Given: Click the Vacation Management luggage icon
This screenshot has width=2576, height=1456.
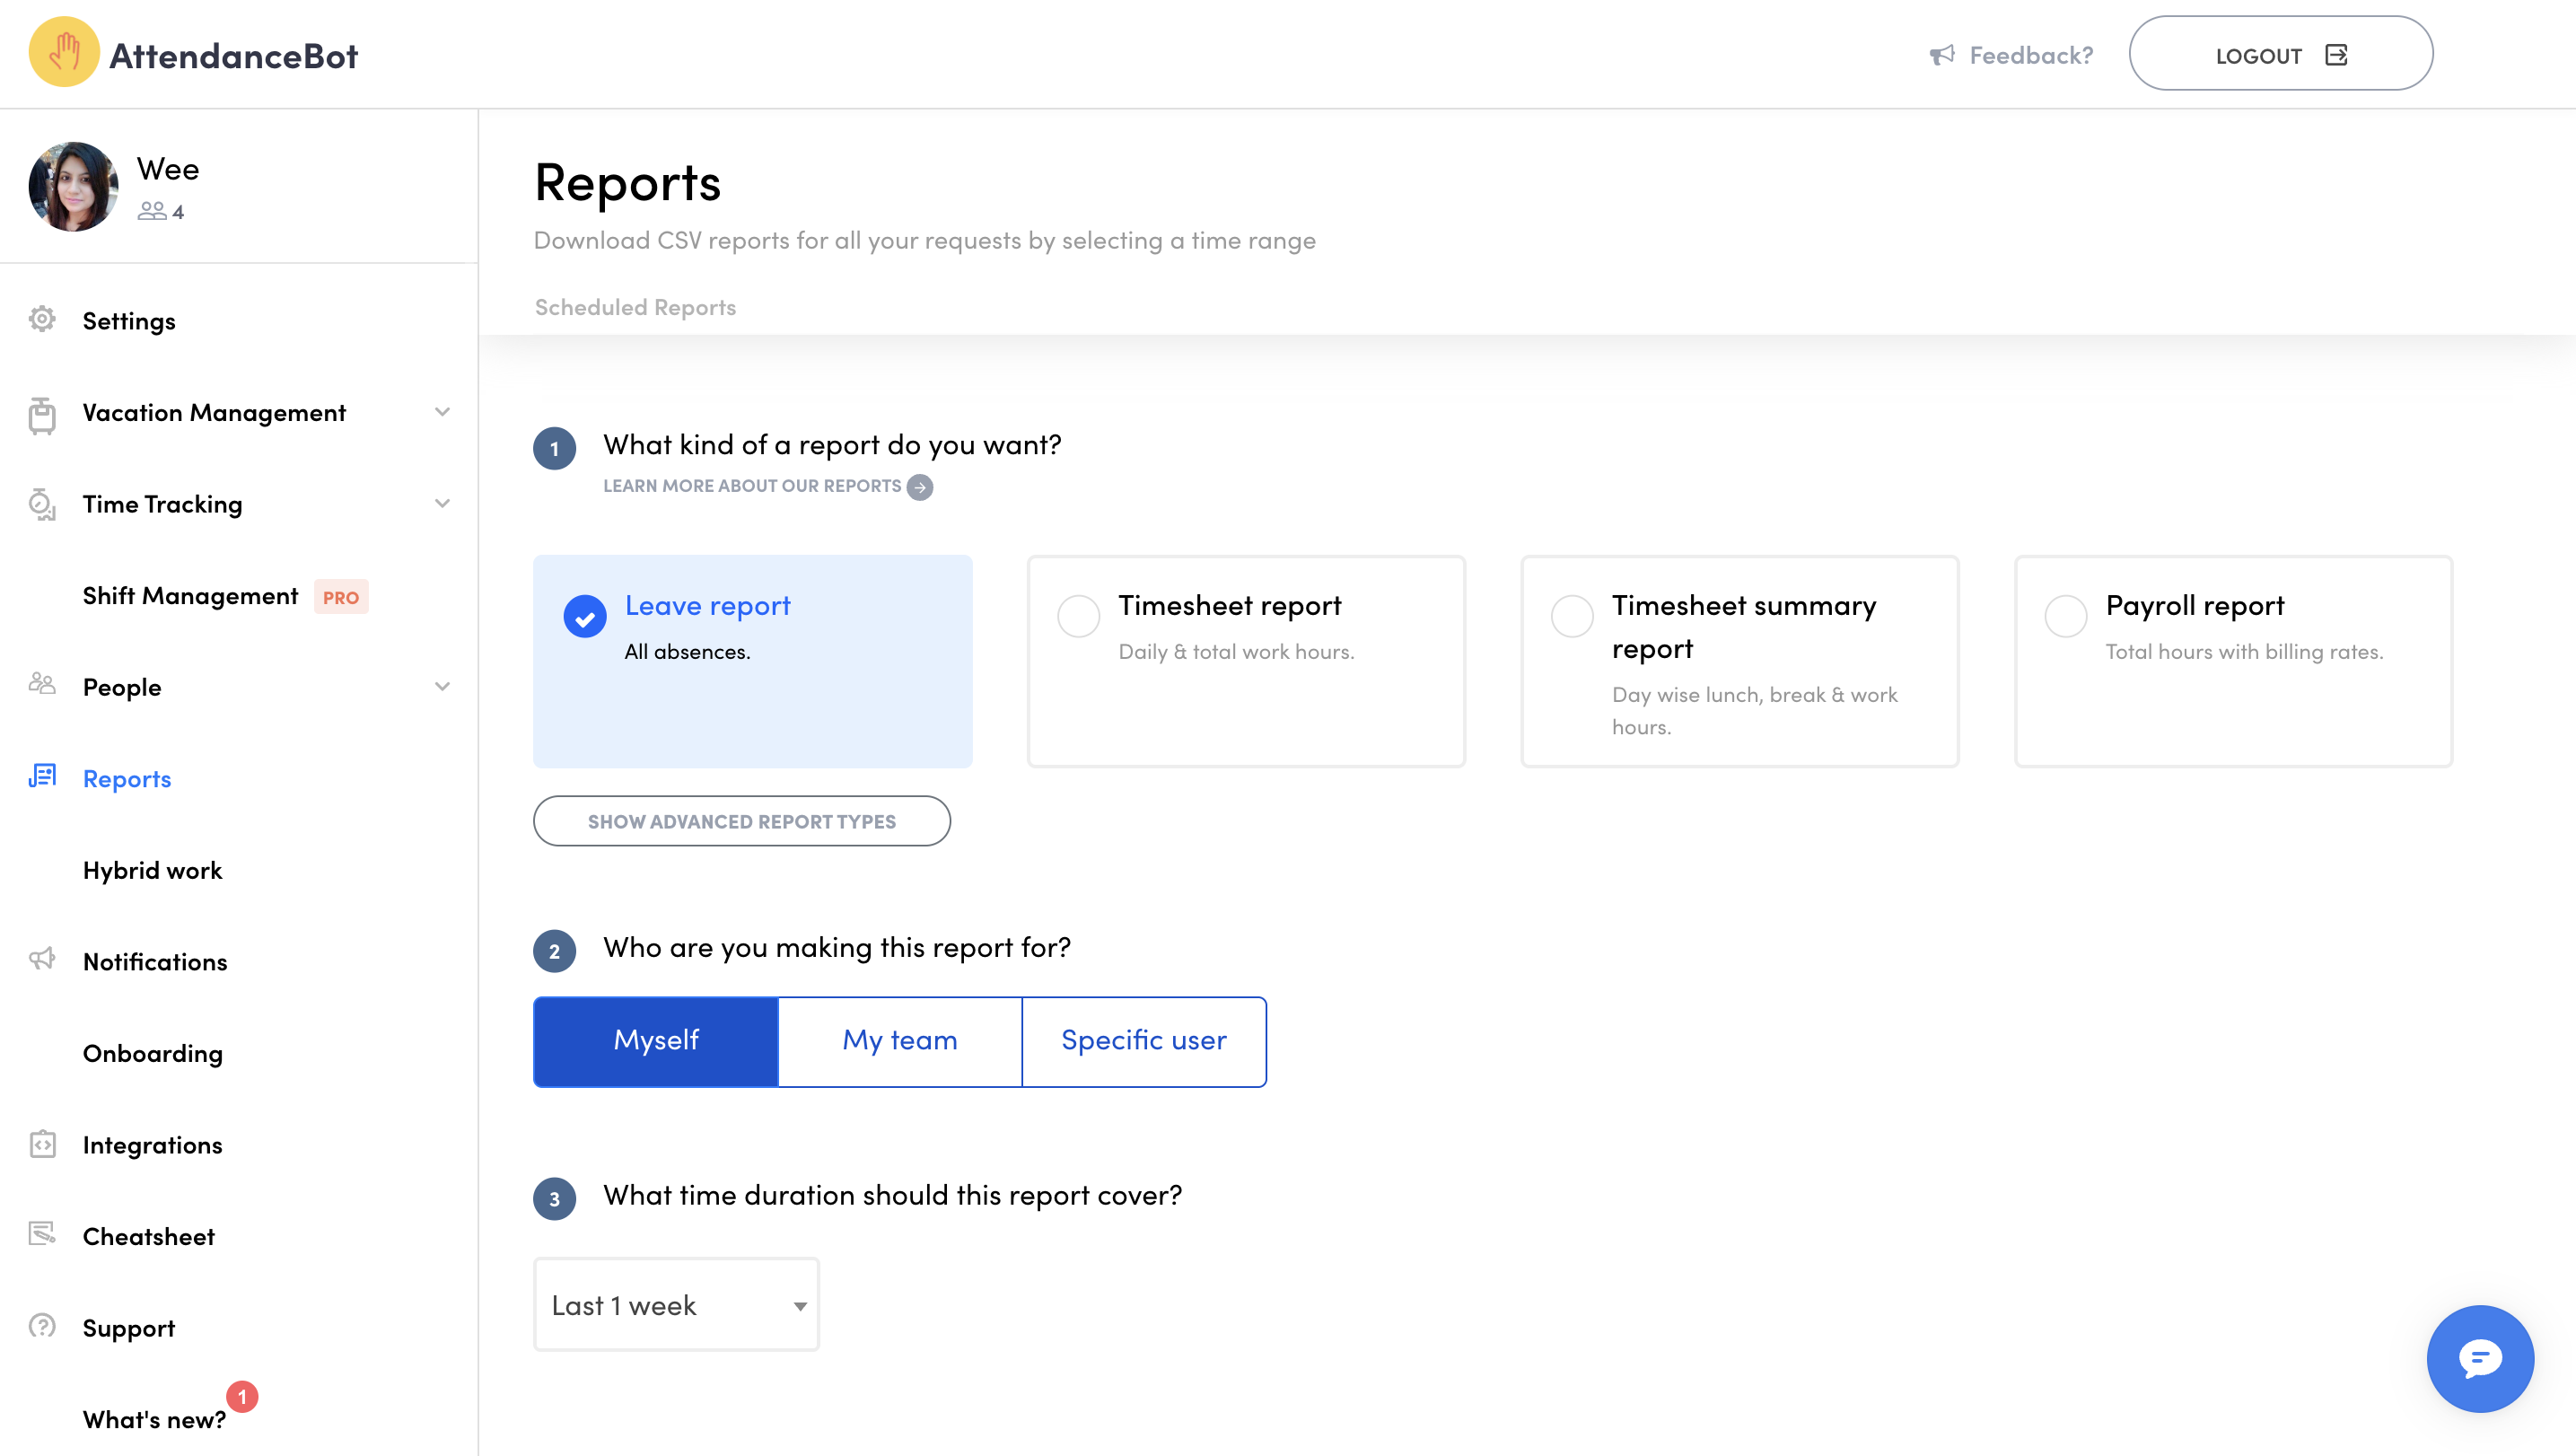Looking at the screenshot, I should (42, 414).
